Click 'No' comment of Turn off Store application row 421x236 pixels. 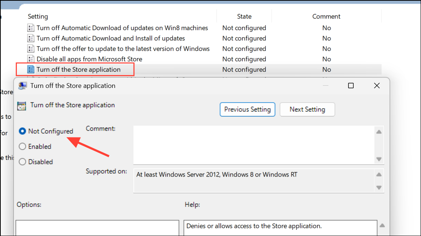point(327,70)
